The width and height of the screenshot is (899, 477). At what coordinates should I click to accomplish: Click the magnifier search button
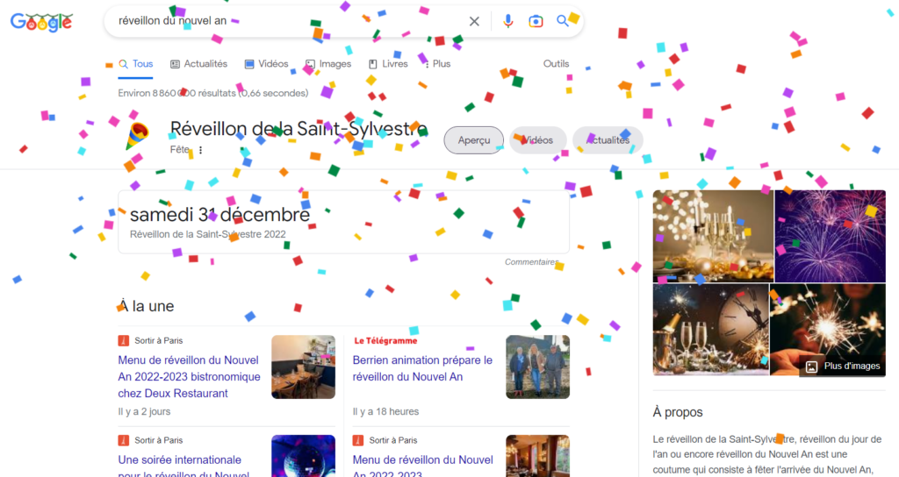click(563, 21)
